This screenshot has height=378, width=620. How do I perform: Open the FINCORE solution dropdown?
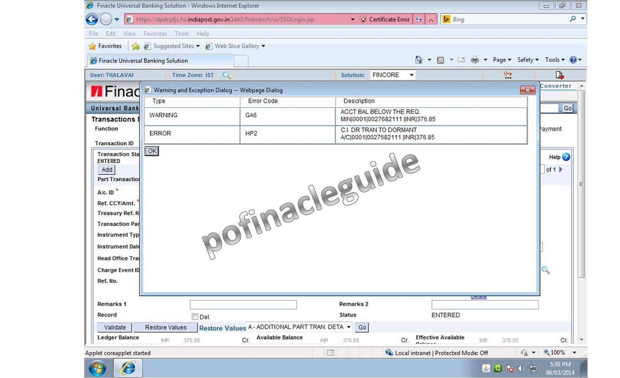point(412,75)
